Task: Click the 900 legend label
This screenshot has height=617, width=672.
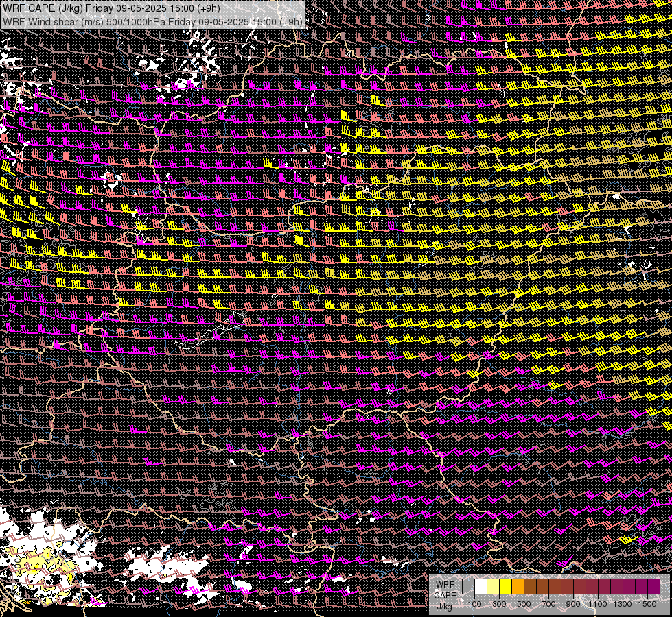Action: (573, 604)
